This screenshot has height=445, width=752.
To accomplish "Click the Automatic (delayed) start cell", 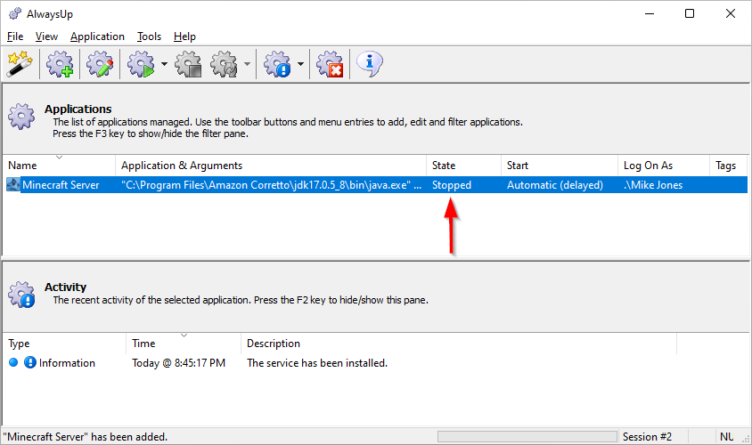I will tap(555, 185).
